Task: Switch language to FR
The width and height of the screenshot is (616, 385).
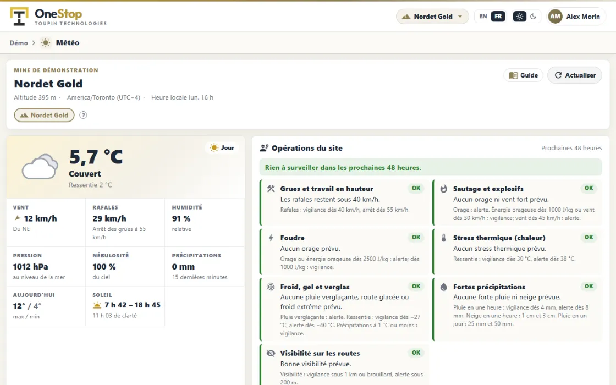Action: point(498,16)
